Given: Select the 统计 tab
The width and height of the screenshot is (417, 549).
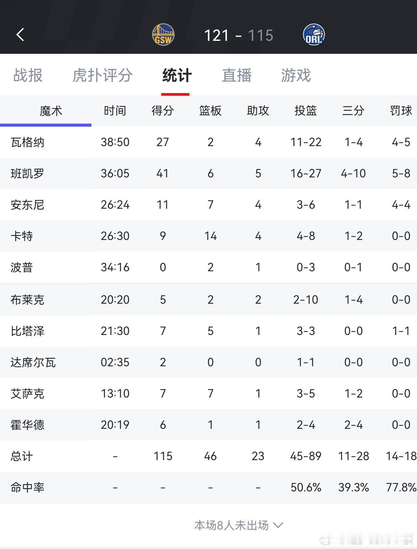Looking at the screenshot, I should click(177, 75).
